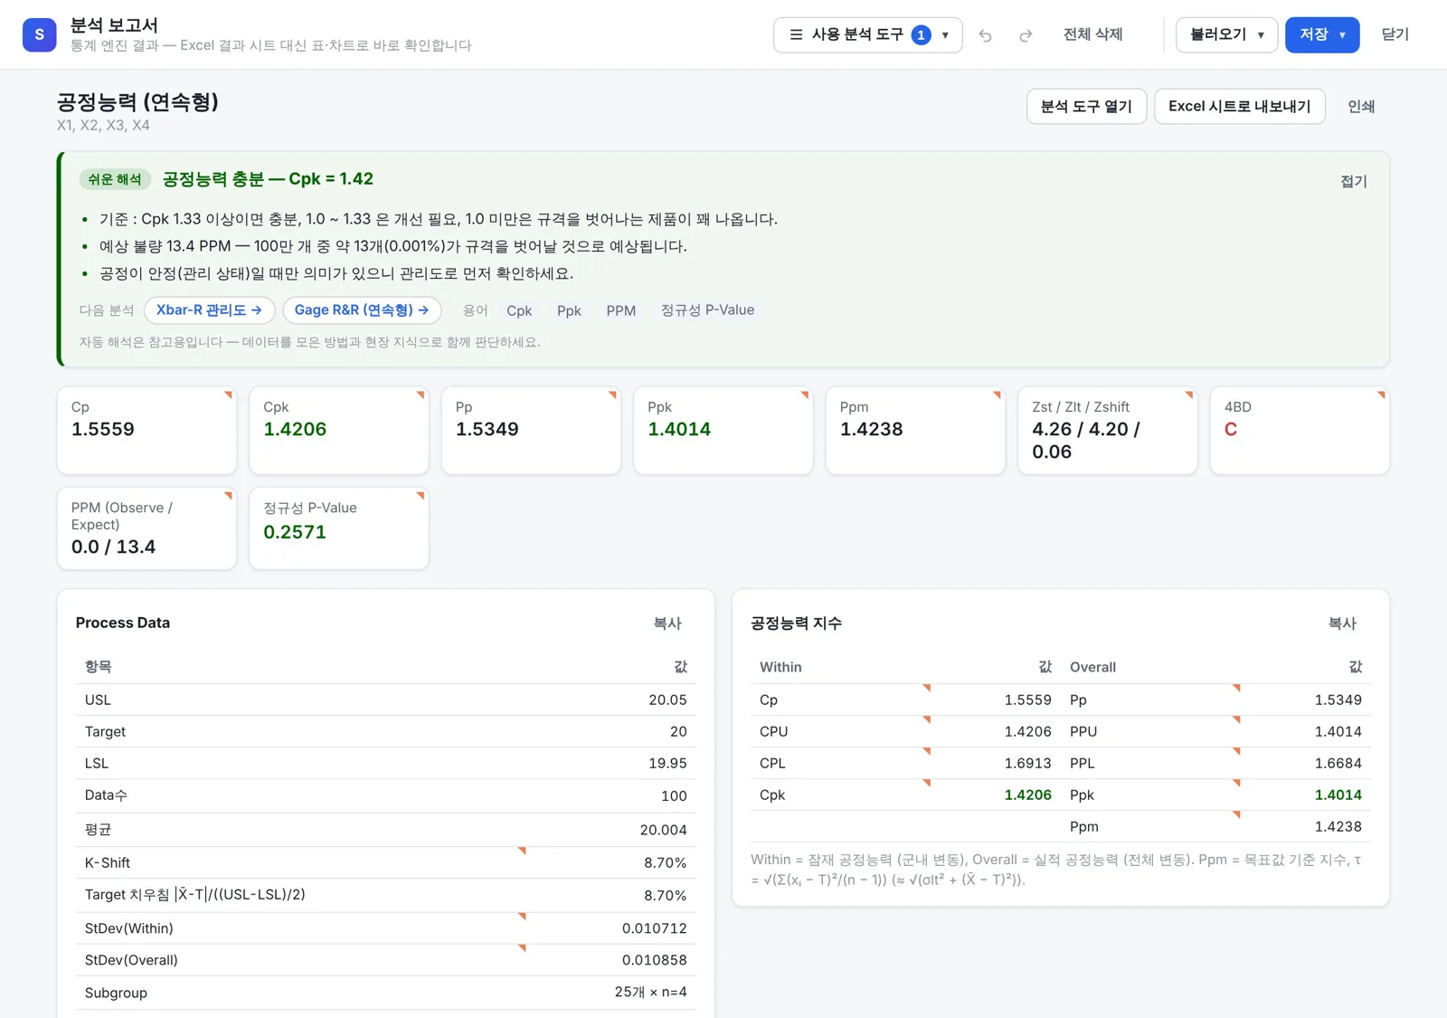Viewport: 1447px width, 1018px height.
Task: Click the Ppm 1.4238 summary card
Action: point(915,430)
